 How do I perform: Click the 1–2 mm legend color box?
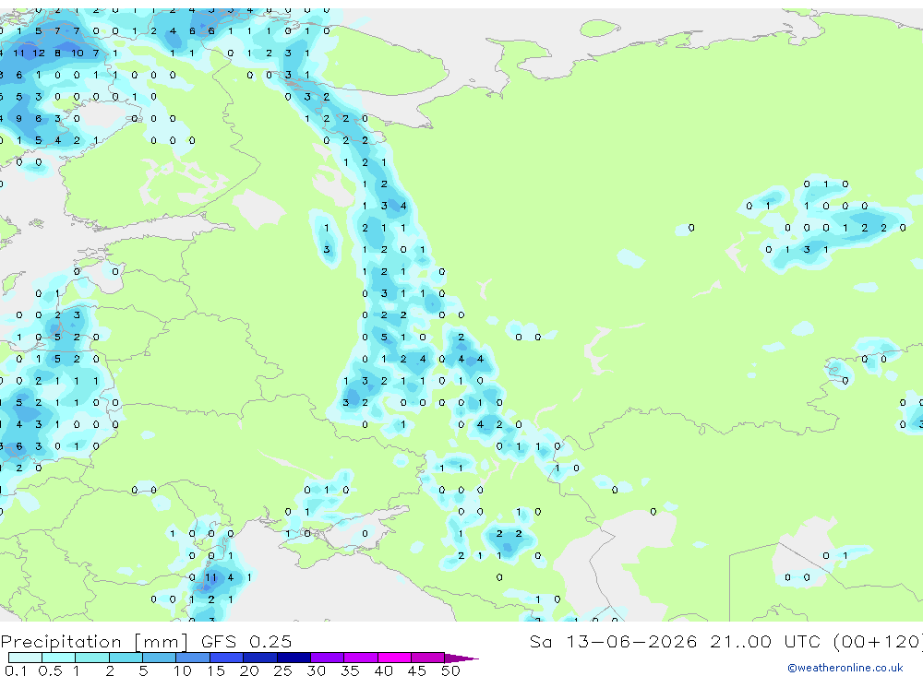tap(92, 658)
